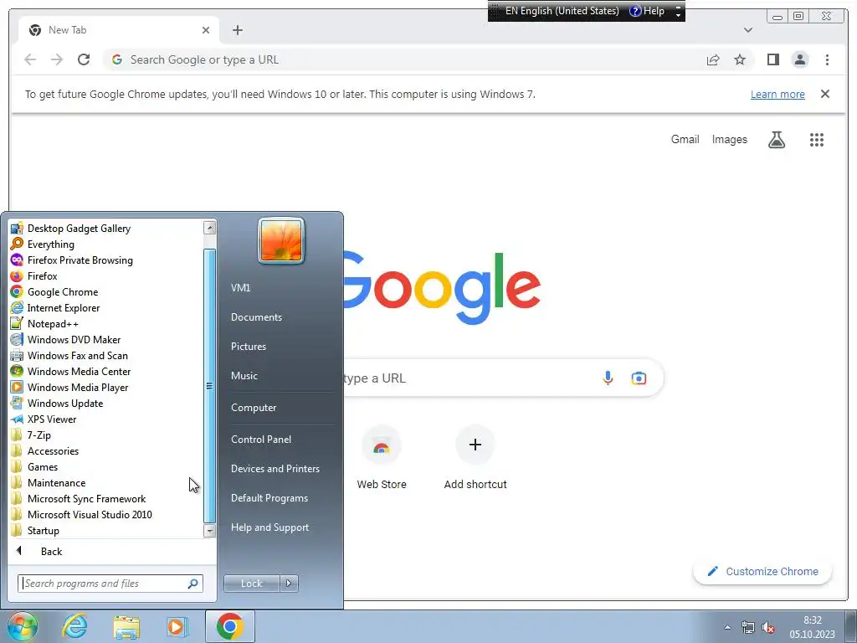Open Notepad++ from the Start menu
Image resolution: width=857 pixels, height=643 pixels.
pyautogui.click(x=53, y=324)
